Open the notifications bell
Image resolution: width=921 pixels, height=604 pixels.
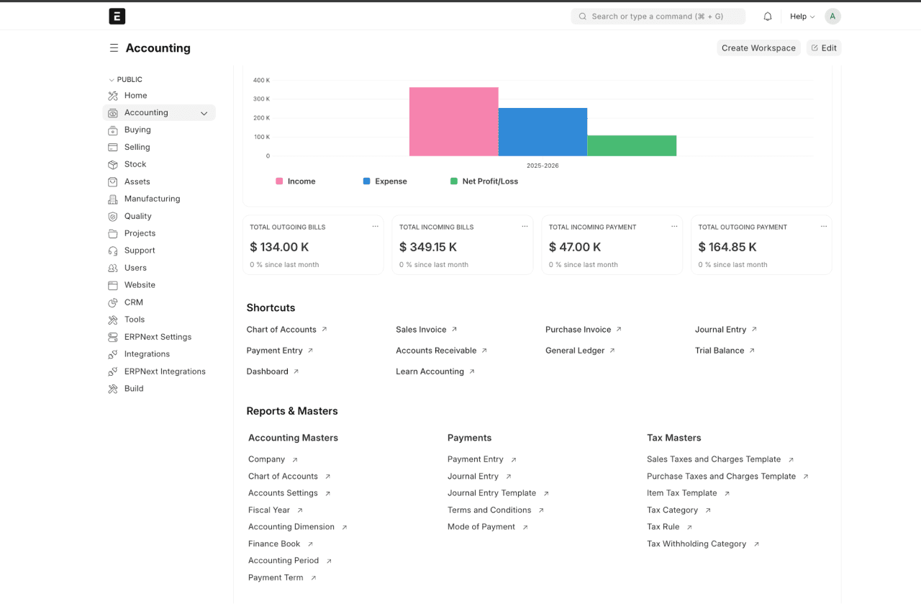[768, 17]
